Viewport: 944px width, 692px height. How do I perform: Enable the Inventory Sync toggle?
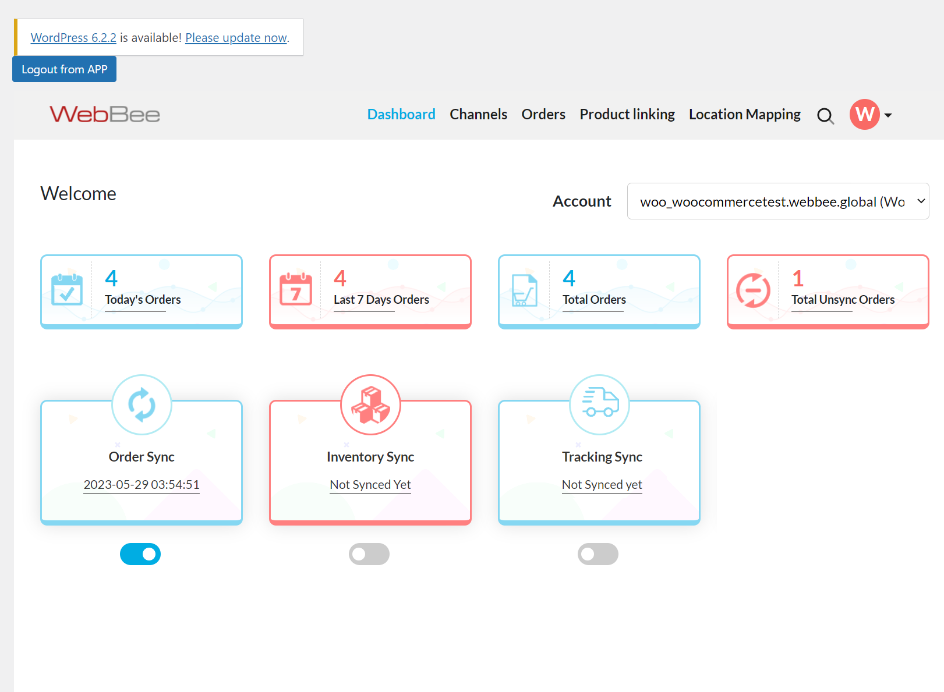click(x=369, y=554)
